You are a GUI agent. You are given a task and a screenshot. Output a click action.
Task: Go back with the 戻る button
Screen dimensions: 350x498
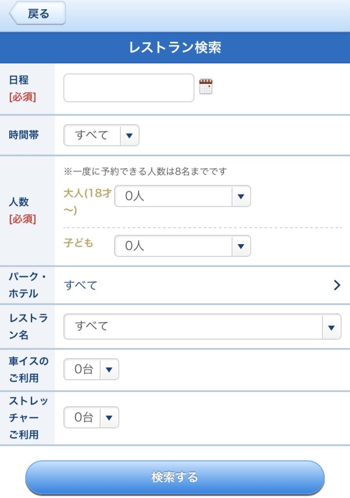click(x=37, y=13)
